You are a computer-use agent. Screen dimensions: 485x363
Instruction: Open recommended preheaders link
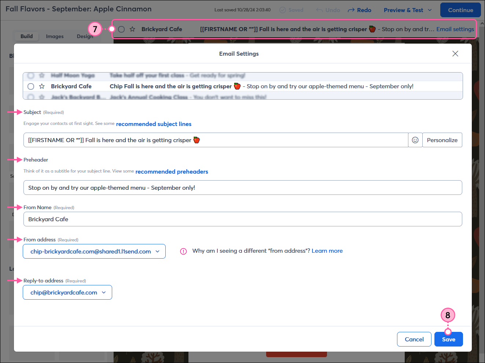[172, 171]
